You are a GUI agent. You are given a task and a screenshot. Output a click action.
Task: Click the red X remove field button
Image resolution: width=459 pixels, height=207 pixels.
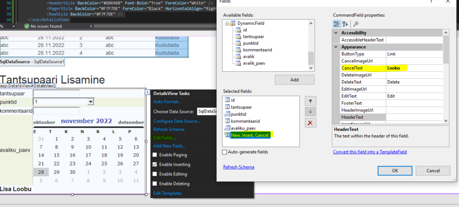(310, 122)
